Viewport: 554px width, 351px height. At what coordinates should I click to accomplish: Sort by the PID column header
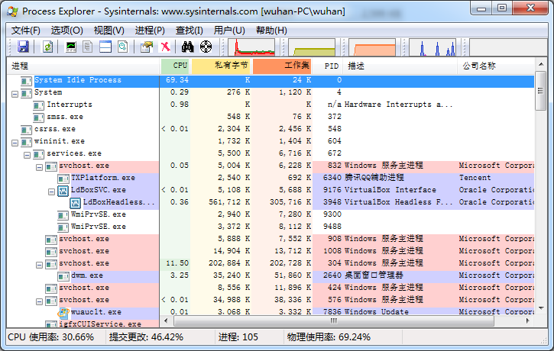tap(329, 66)
